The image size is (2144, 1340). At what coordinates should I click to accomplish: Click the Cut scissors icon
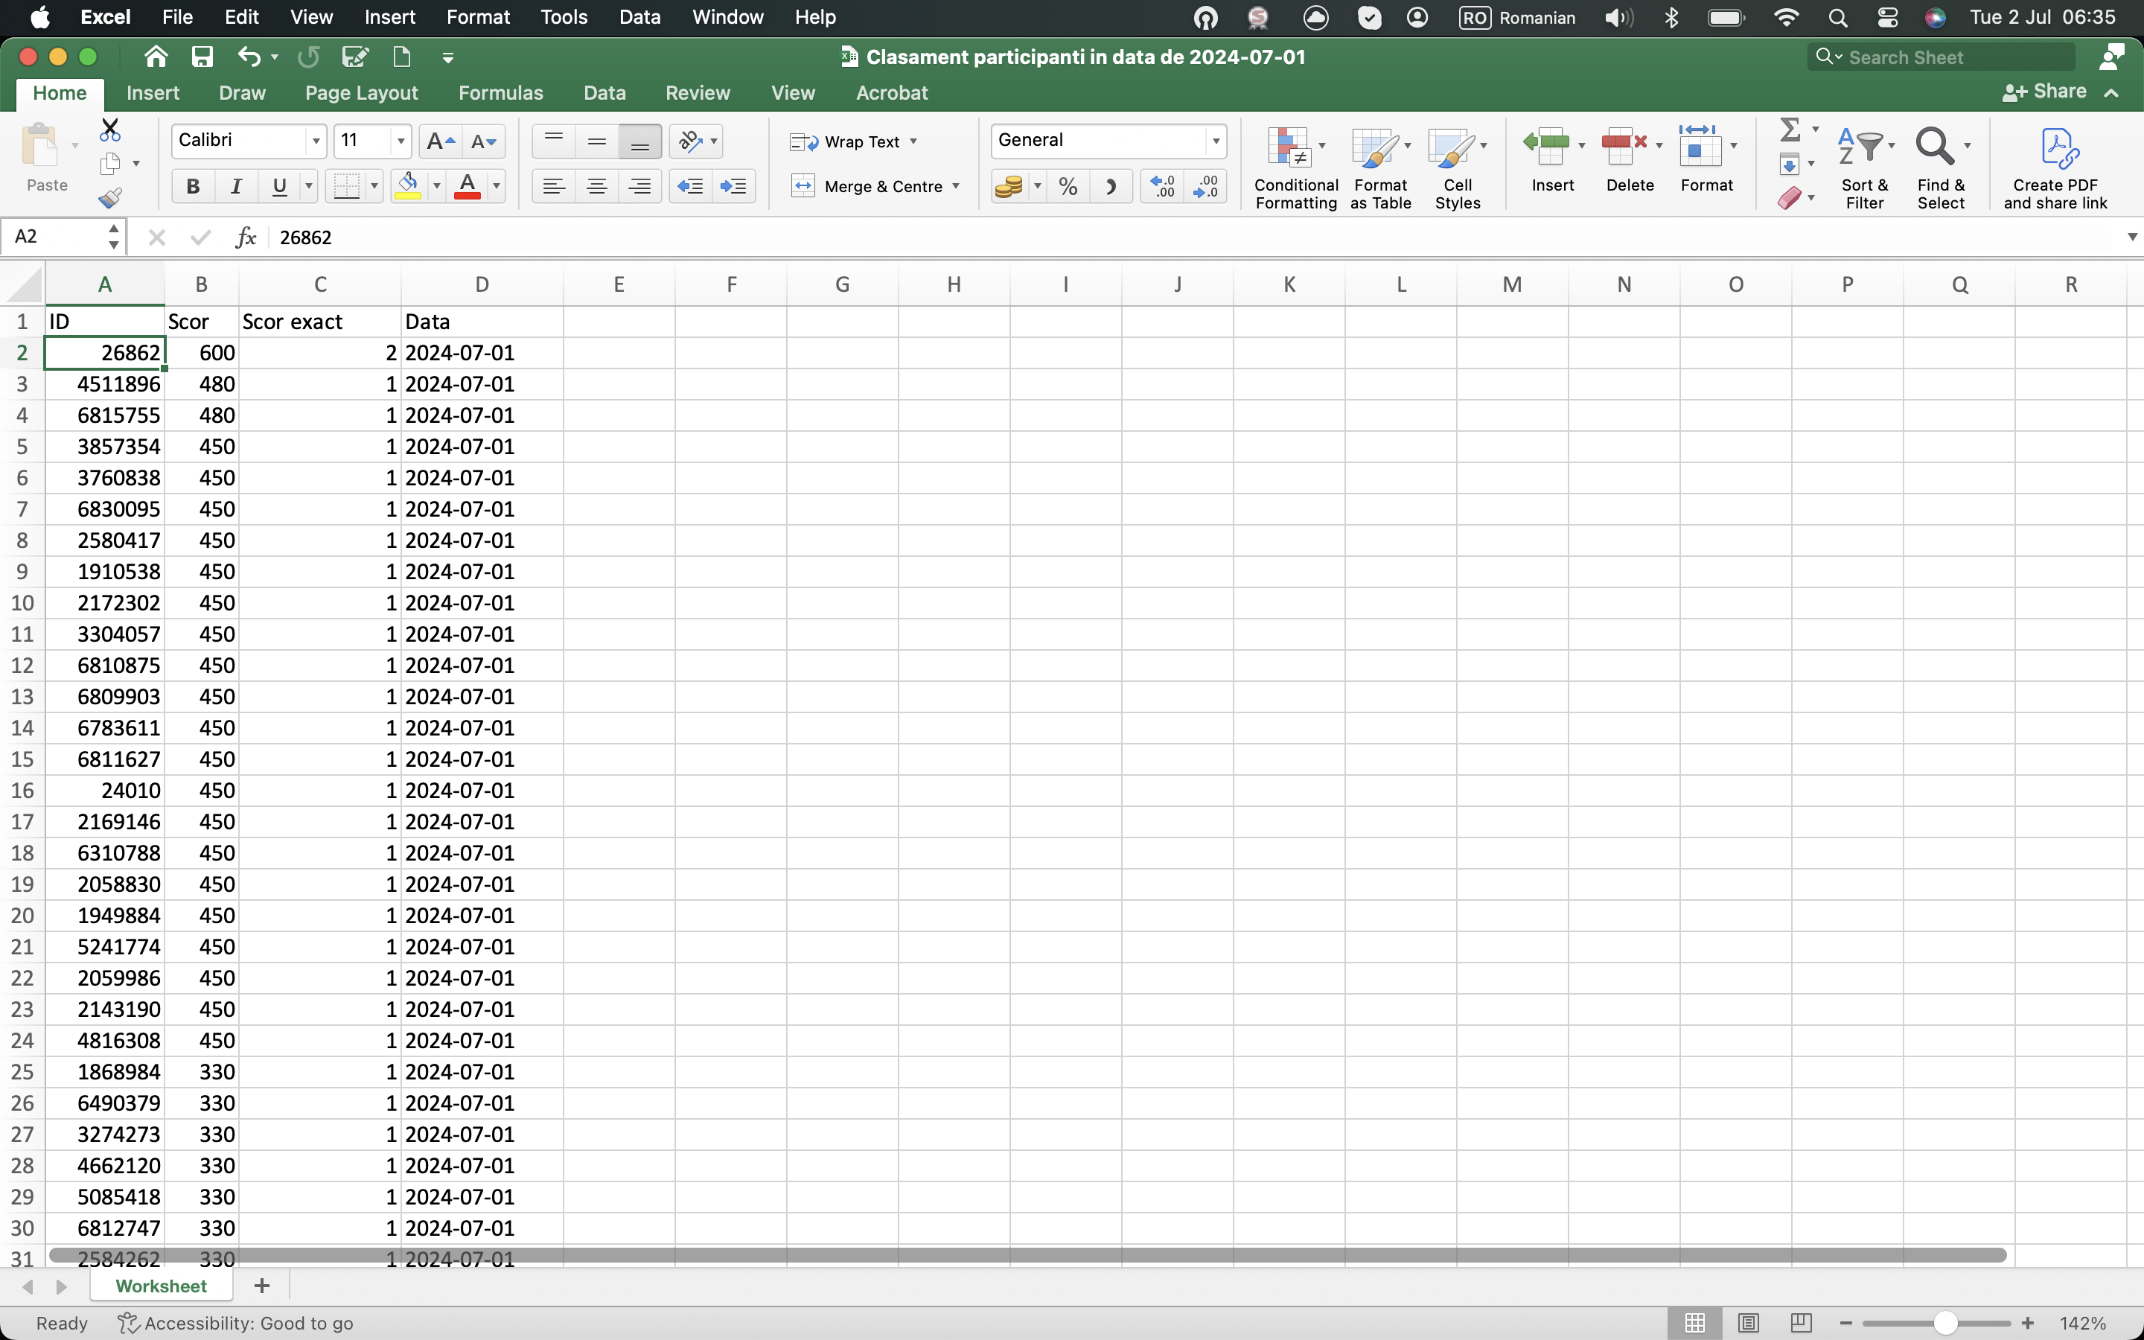point(110,130)
